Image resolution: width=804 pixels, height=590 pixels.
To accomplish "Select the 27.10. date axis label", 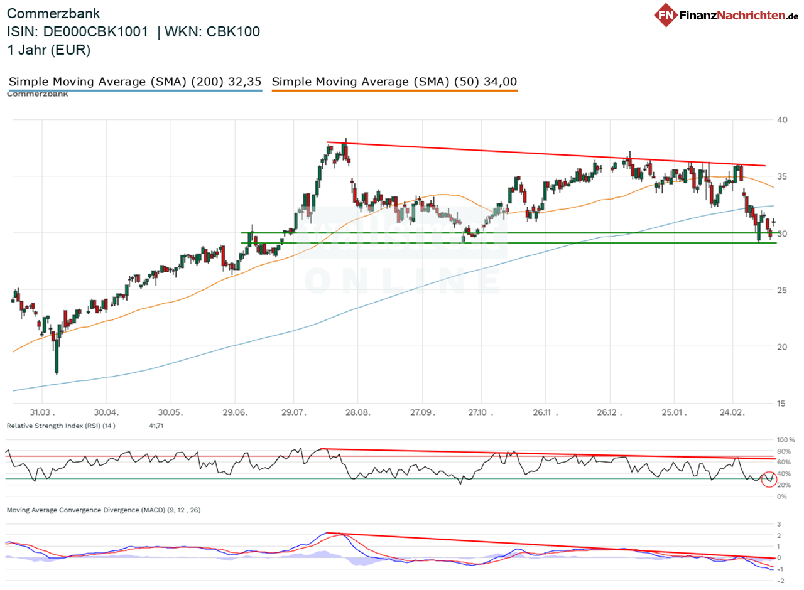I will coord(481,413).
